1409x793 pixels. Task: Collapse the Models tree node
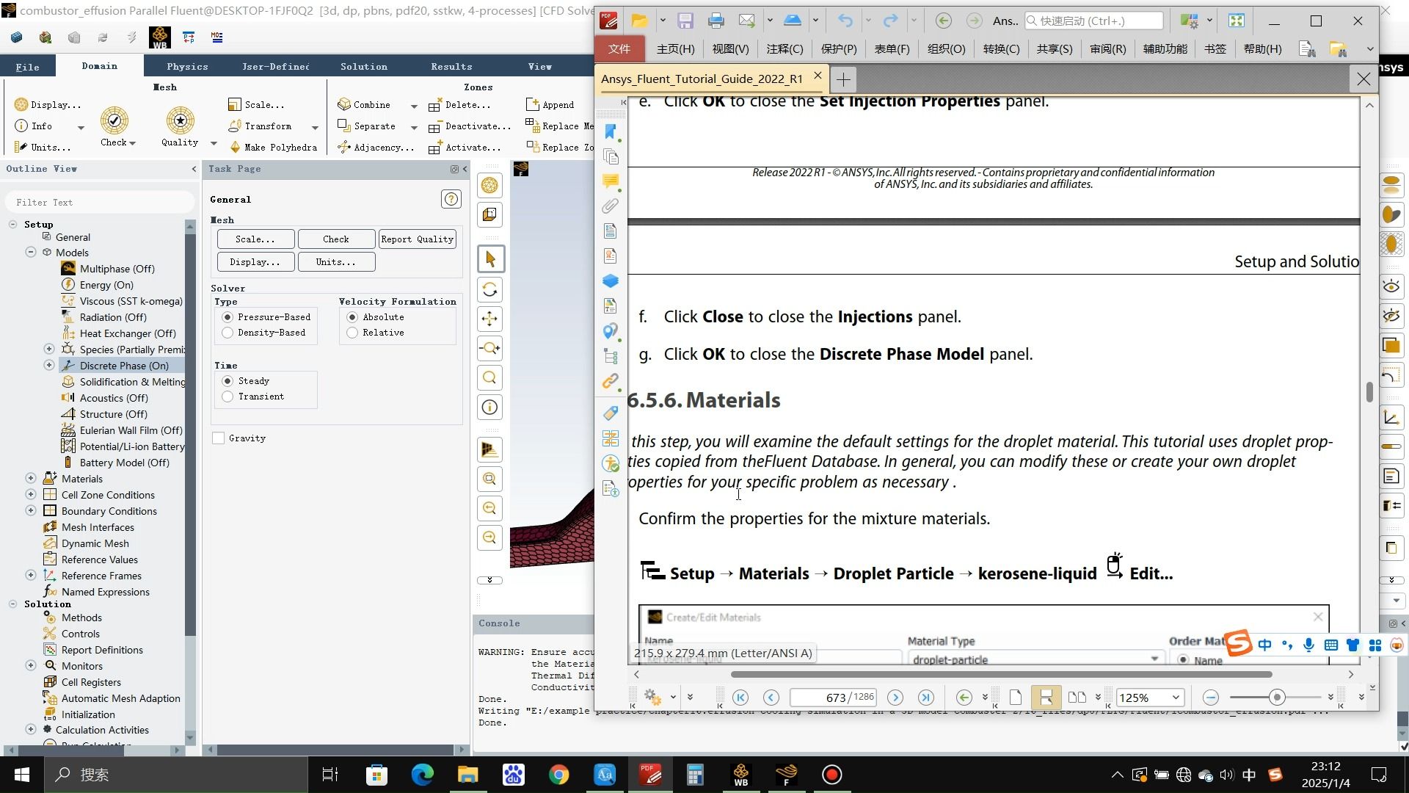coord(31,253)
